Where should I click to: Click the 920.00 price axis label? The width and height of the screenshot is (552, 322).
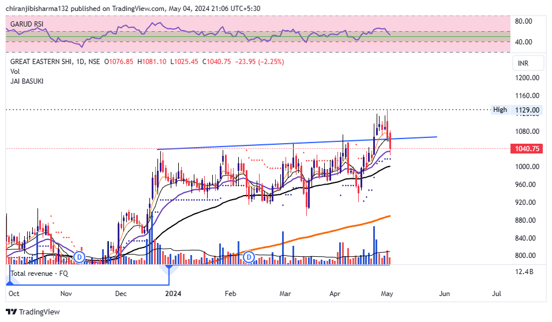pyautogui.click(x=525, y=203)
